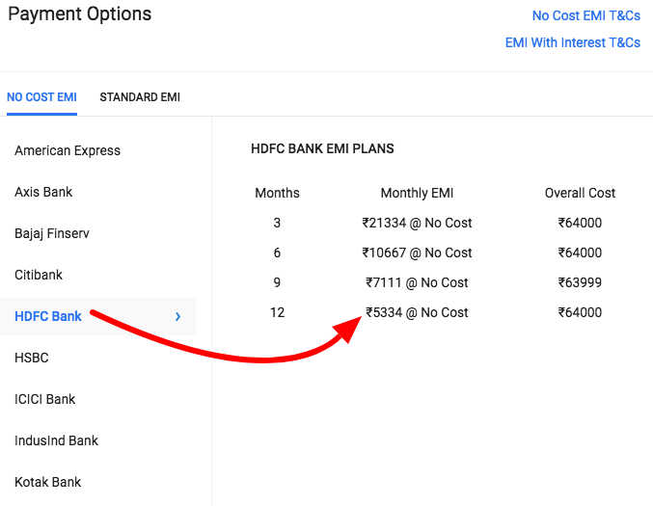653x506 pixels.
Task: Click the ₹63999 overall cost value
Action: (x=580, y=283)
